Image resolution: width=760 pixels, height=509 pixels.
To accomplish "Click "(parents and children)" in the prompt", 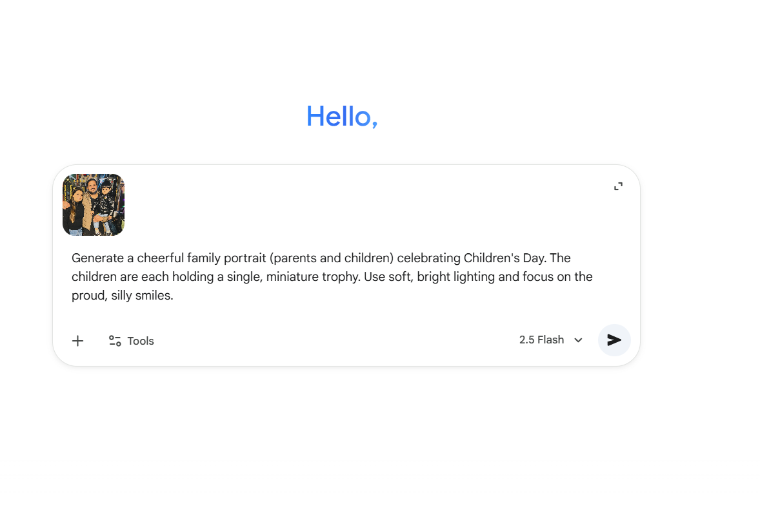I will 332,258.
